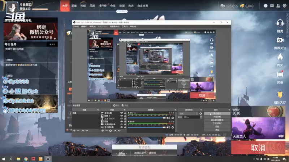The image size is (289, 162).
Task: Adjust the 麦克风/Aux volume slider
Action: (x=147, y=118)
